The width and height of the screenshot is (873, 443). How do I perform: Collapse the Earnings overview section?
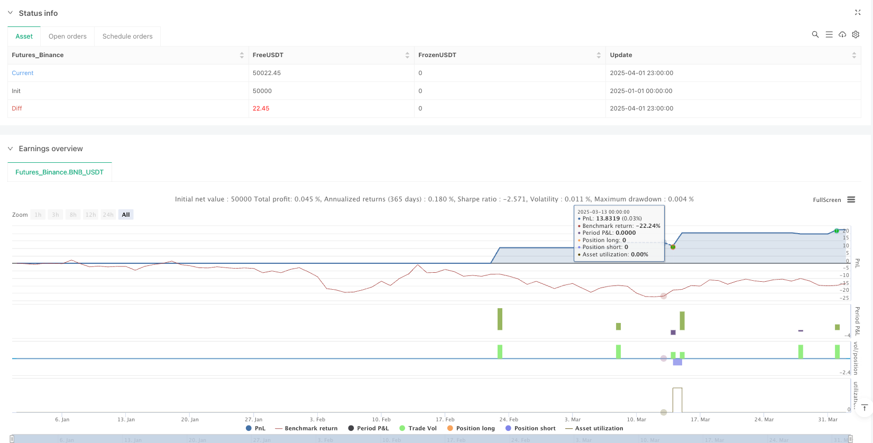pos(10,149)
